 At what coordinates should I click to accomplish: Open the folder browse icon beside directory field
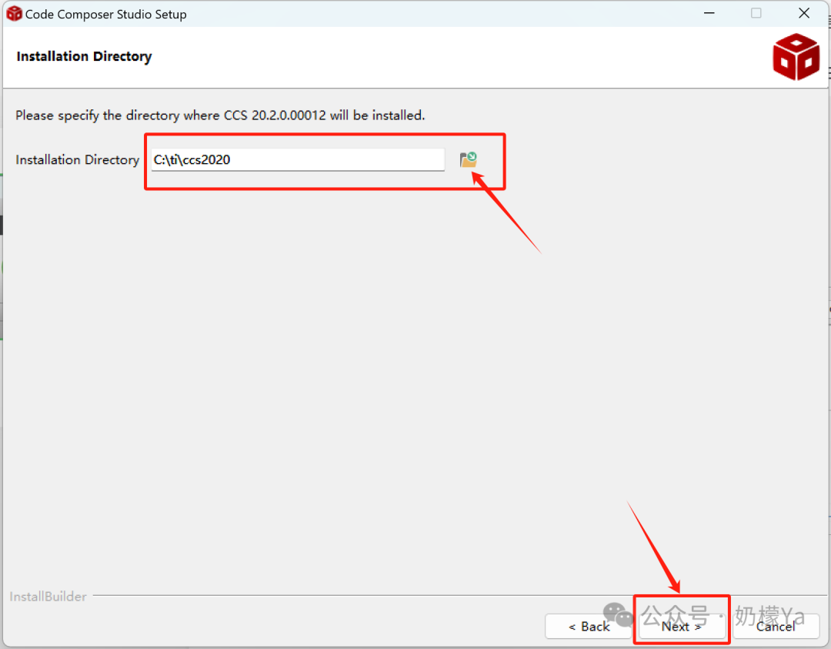[468, 159]
